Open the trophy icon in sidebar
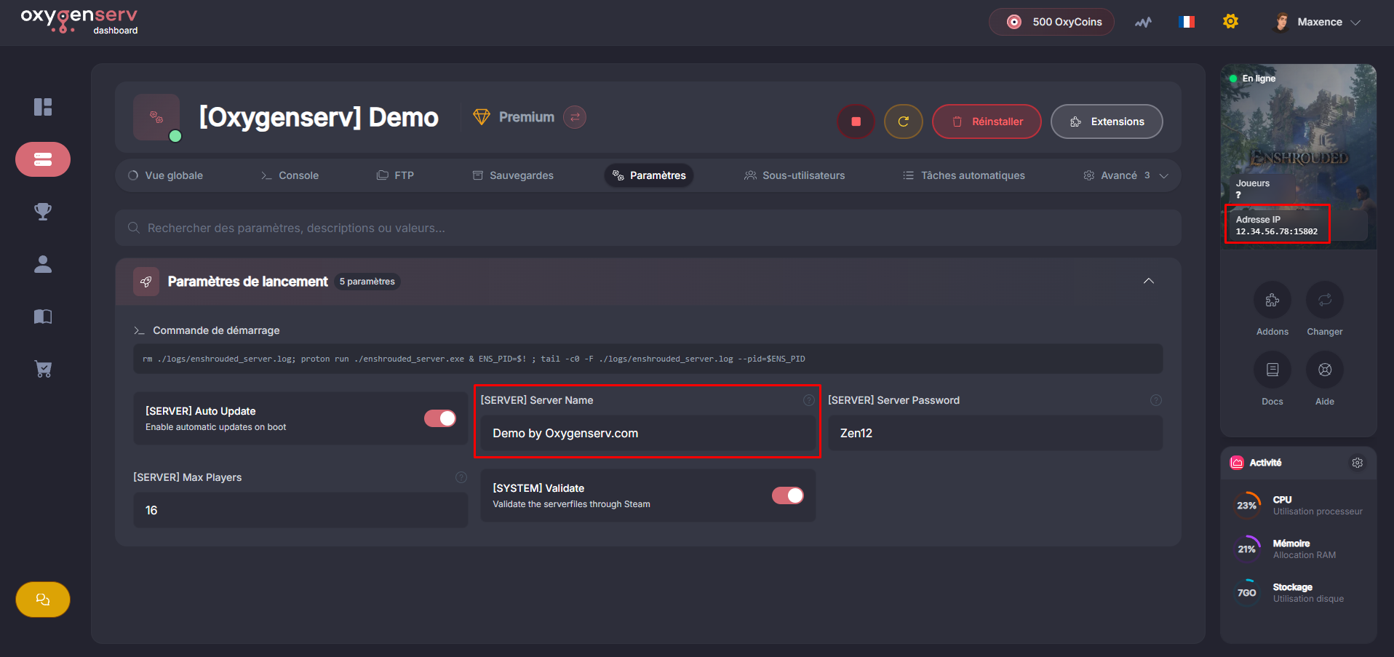This screenshot has height=657, width=1394. coord(43,212)
